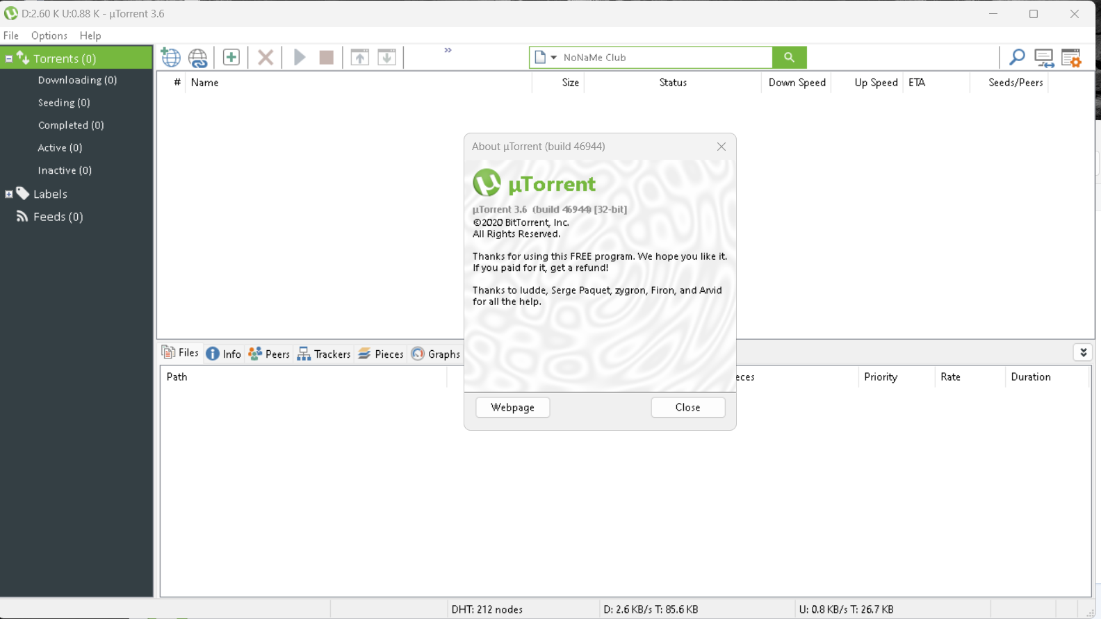The height and width of the screenshot is (619, 1101).
Task: Select Downloading (0) category
Action: click(77, 80)
